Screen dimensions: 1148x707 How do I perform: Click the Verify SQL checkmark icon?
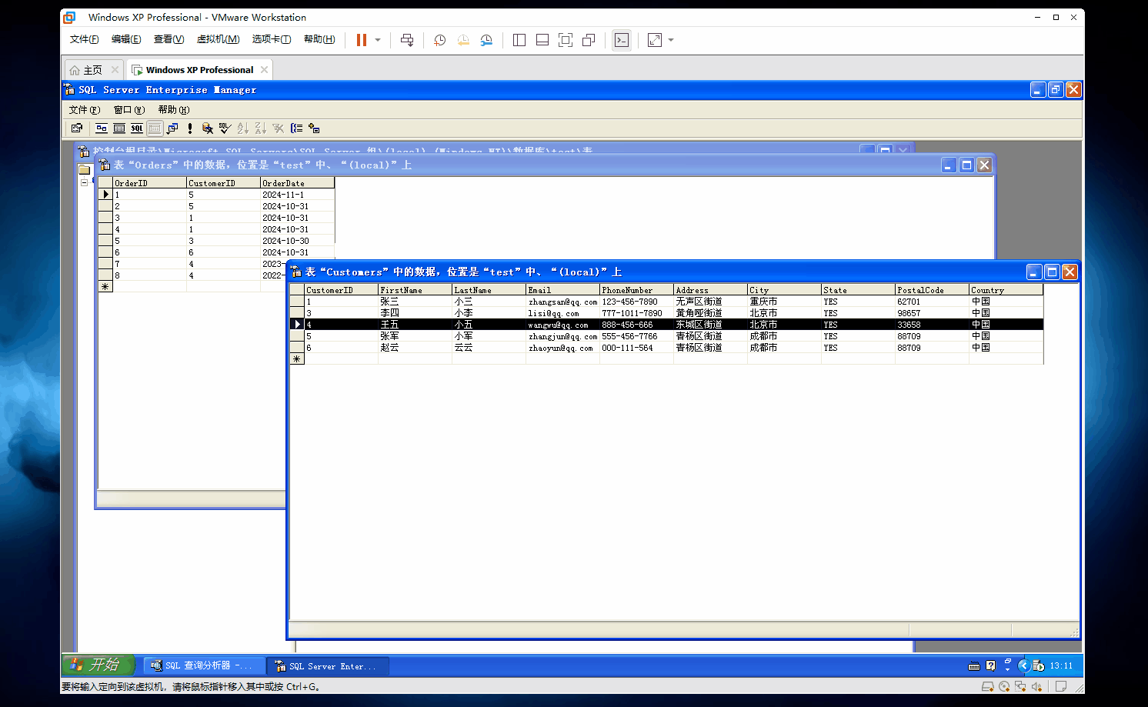coord(225,128)
